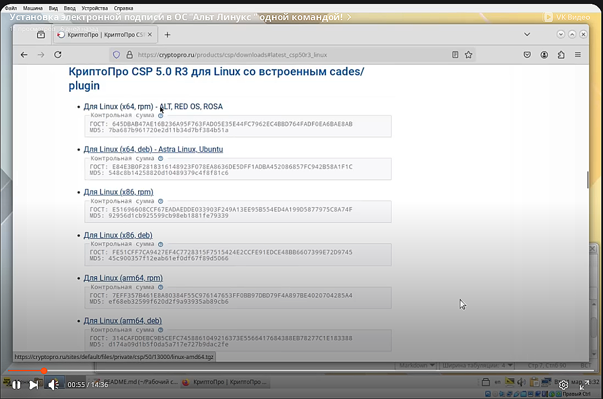Viewport: 603px width, 399px height.
Task: Reload the current page
Action: [x=58, y=55]
